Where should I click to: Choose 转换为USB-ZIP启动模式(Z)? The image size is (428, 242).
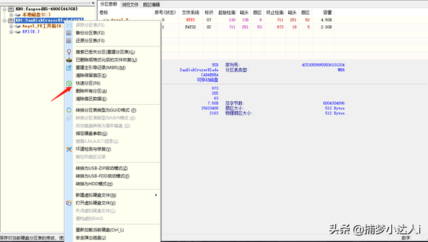[102, 168]
